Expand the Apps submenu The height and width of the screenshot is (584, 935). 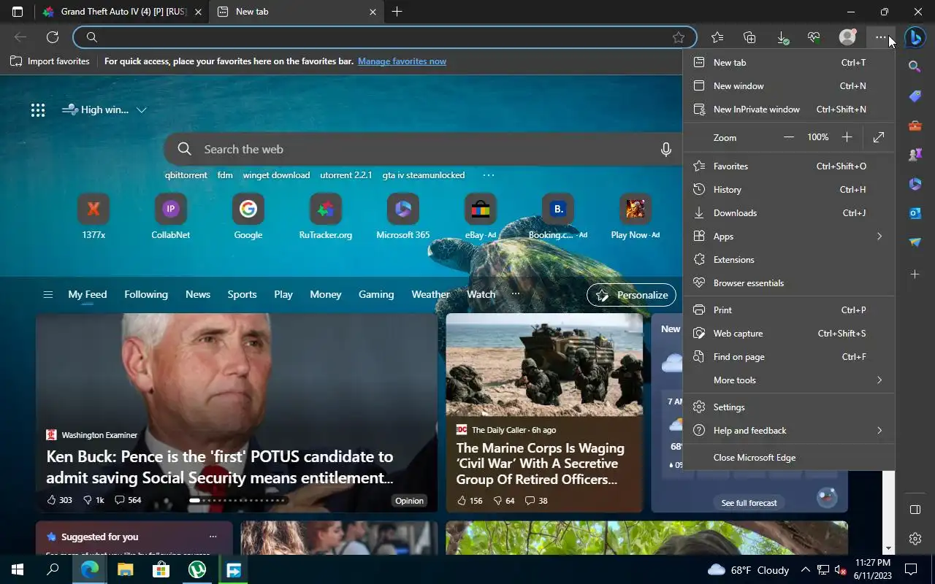pos(788,237)
